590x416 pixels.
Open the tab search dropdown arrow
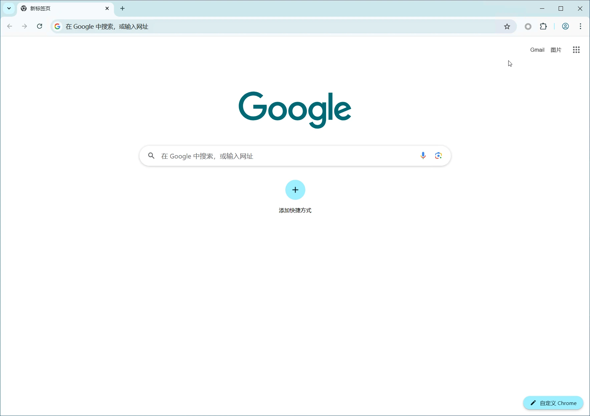(9, 8)
